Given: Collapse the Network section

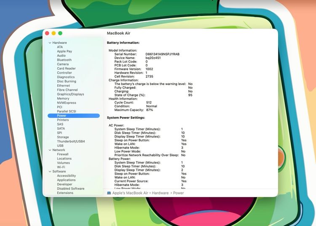Looking at the screenshot, I should click(50, 150).
